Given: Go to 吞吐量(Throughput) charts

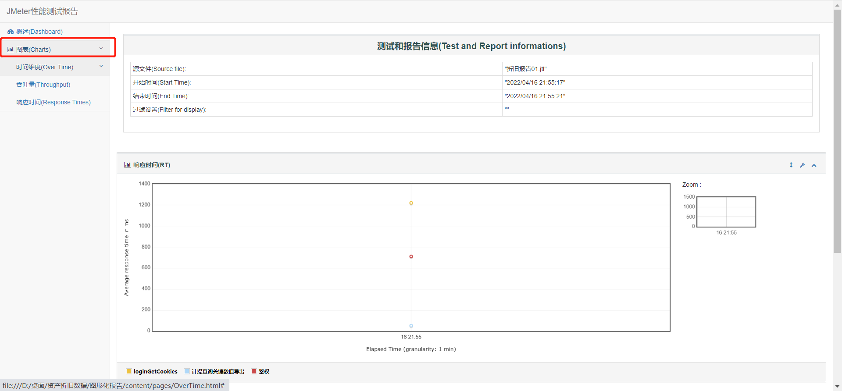Looking at the screenshot, I should pyautogui.click(x=43, y=85).
